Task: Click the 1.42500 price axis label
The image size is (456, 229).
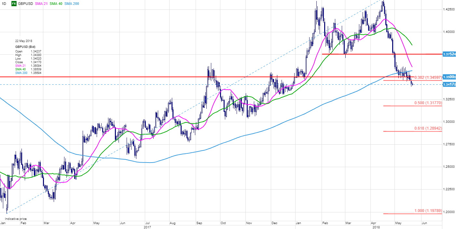Action: 449,9
